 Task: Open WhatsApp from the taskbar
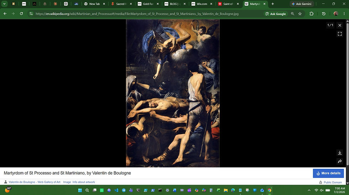pos(102,190)
